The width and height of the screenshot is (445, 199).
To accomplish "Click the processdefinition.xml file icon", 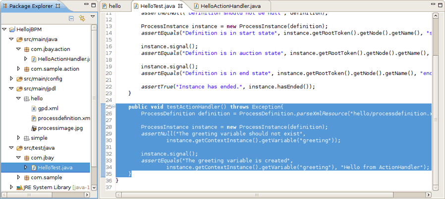I will pos(34,119).
